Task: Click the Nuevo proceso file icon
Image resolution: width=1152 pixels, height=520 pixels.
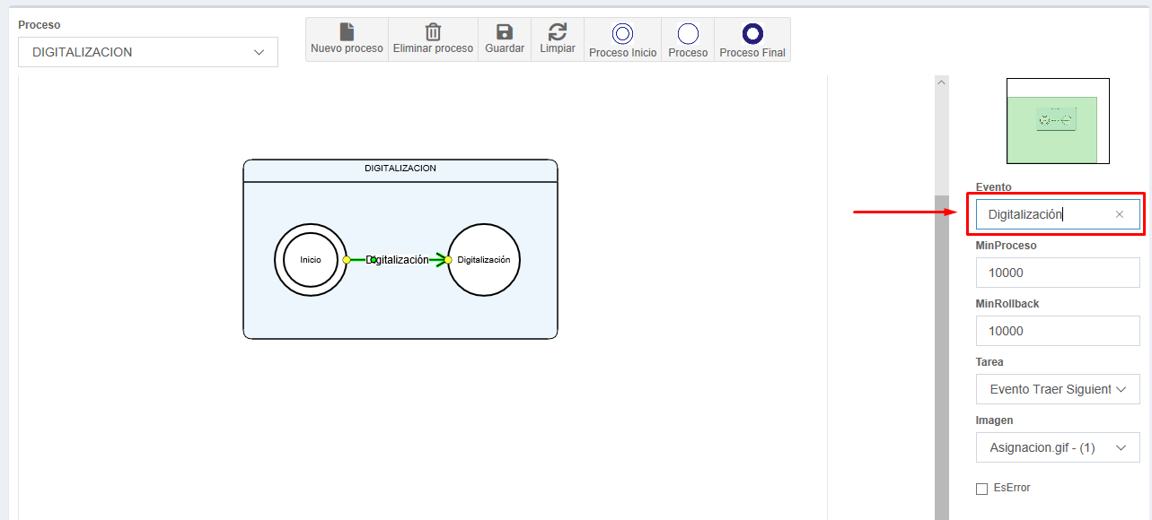Action: (x=347, y=32)
